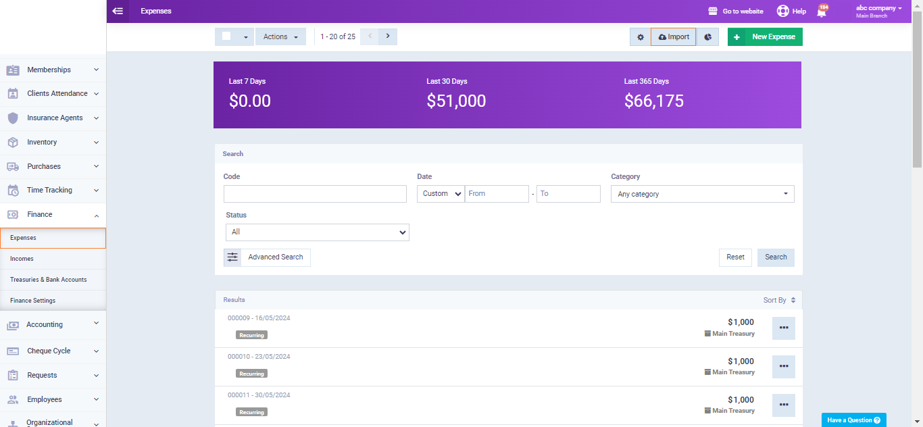Click the Requests clipboard icon

coord(13,375)
